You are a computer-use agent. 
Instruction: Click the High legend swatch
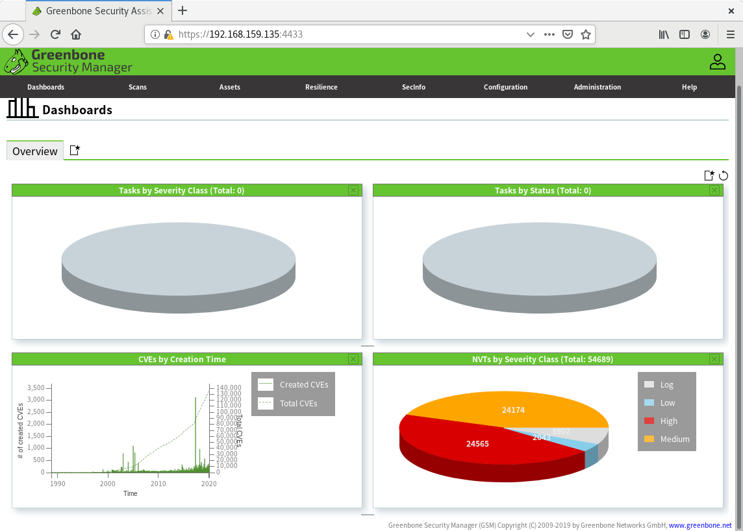click(649, 421)
